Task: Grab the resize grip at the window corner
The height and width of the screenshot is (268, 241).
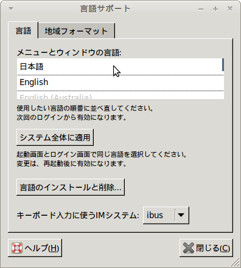Action: 236,263
